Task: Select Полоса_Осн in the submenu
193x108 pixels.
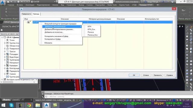Action: [x=93, y=35]
